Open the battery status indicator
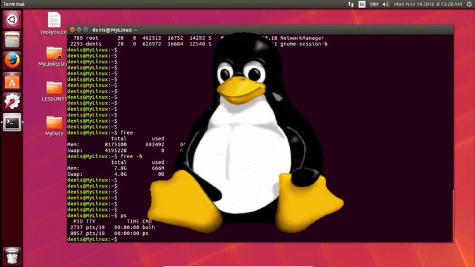 (x=374, y=4)
